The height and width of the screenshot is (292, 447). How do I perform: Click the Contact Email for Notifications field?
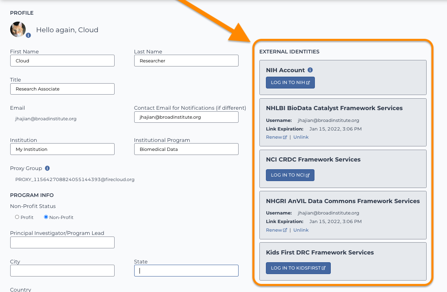[186, 117]
